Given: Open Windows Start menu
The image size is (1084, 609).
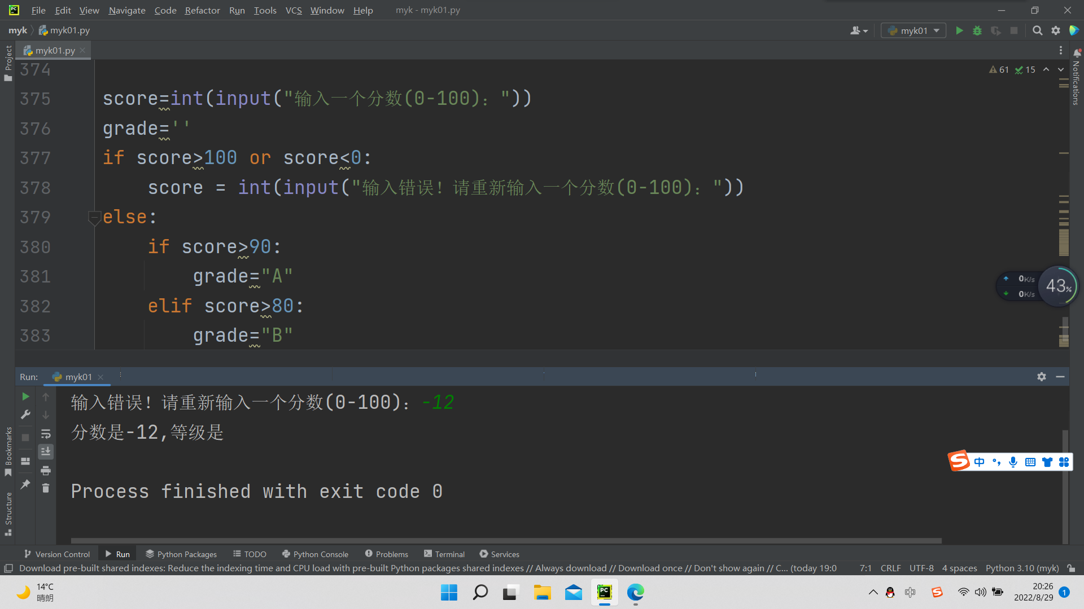Looking at the screenshot, I should coord(449,593).
